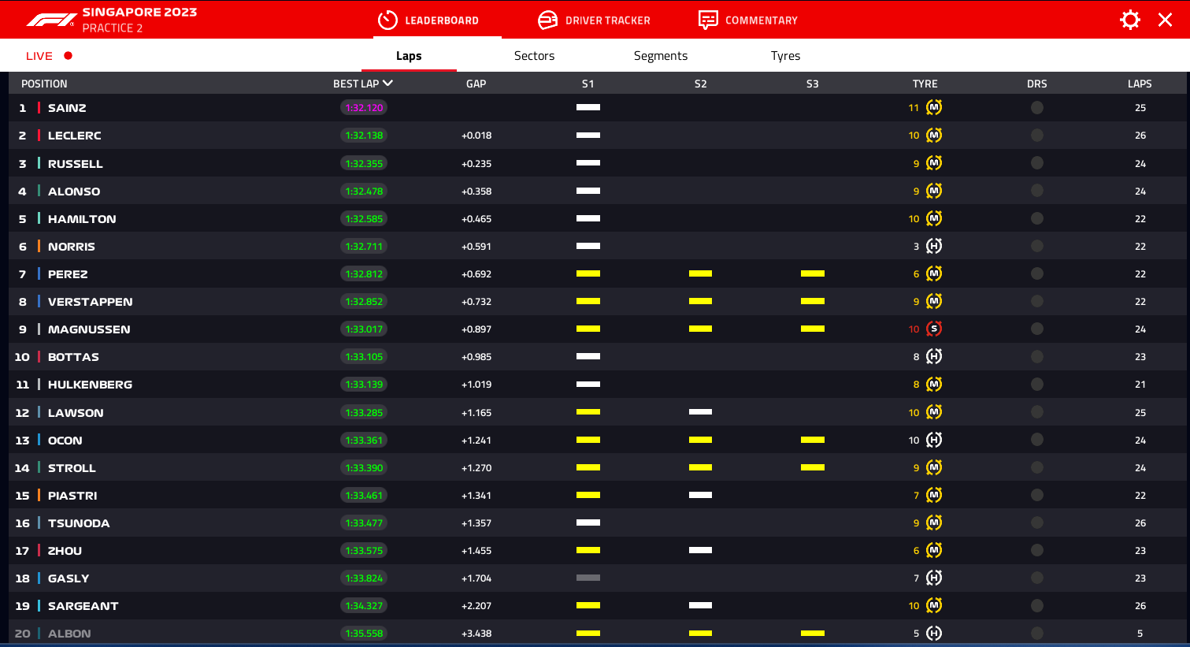This screenshot has height=647, width=1190.
Task: Click Leclerc's medium tyre icon
Action: (934, 135)
